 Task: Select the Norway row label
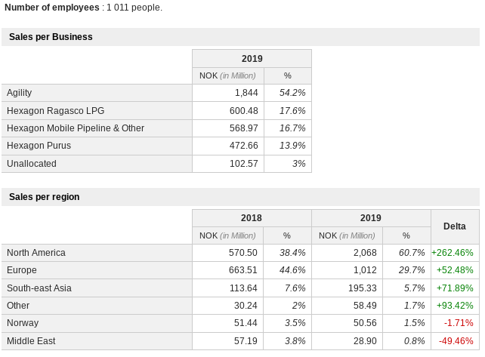pos(22,323)
